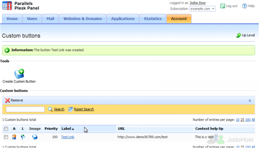Open the Subscription example.com dropdown
The height and width of the screenshot is (148, 259).
pos(203,9)
